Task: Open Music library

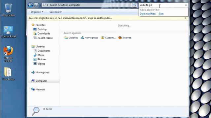Action: [41, 55]
